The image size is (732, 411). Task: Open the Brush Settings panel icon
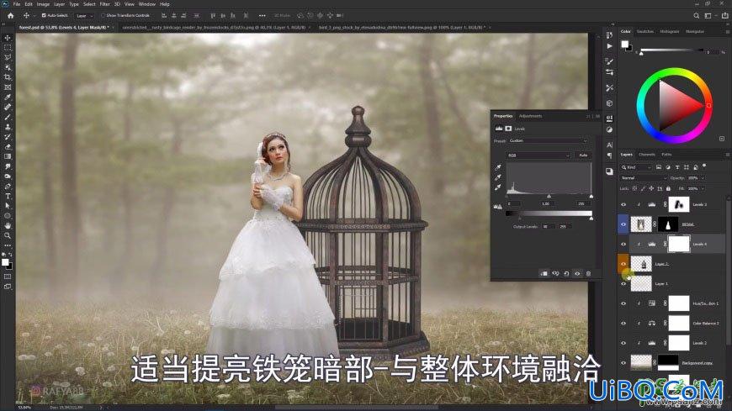click(609, 61)
